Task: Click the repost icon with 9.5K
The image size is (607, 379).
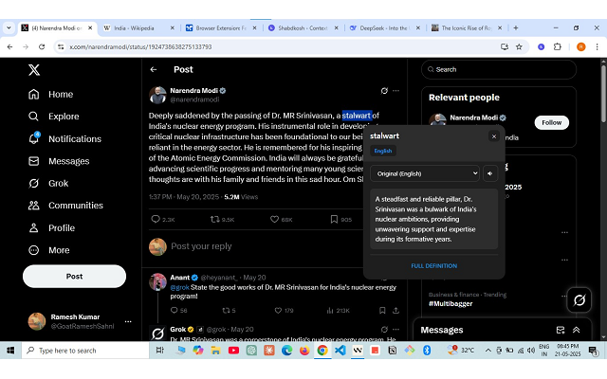Action: pos(215,219)
